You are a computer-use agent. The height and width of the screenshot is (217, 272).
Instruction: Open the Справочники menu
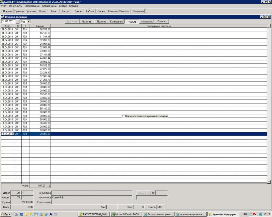(49, 6)
